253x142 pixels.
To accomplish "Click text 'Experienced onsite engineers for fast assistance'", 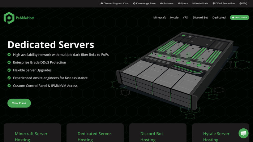I will pos(50,78).
